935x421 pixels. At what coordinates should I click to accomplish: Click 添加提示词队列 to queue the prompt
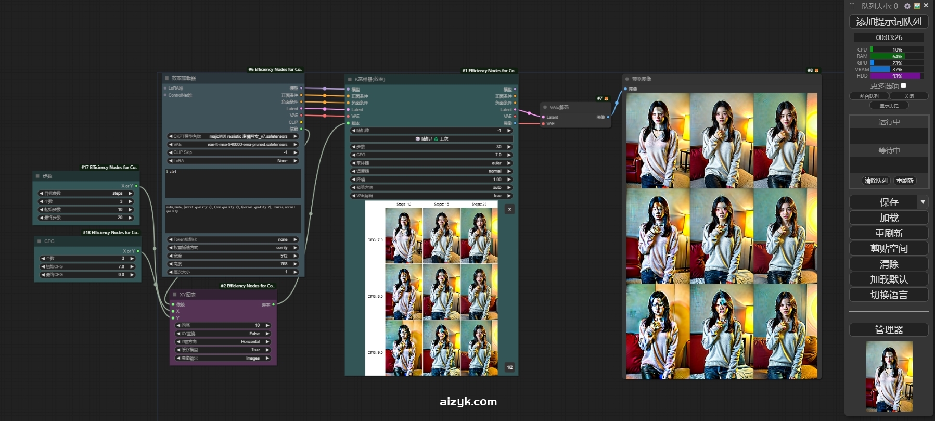point(889,22)
